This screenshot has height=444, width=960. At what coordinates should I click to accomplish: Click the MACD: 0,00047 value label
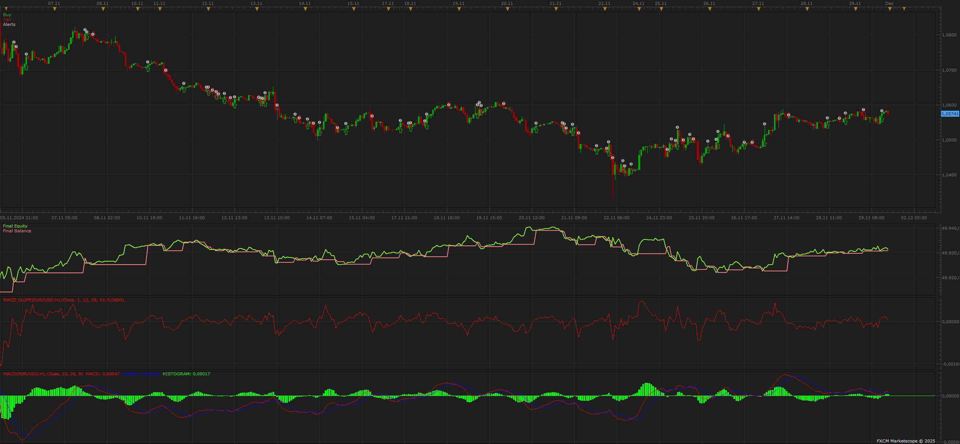click(103, 374)
